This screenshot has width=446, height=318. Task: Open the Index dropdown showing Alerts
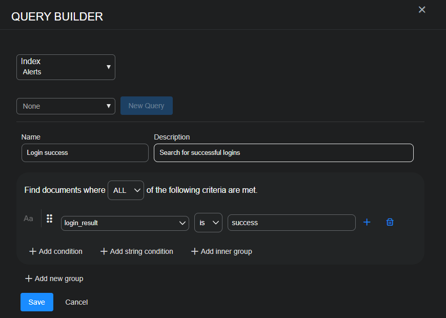(x=66, y=67)
